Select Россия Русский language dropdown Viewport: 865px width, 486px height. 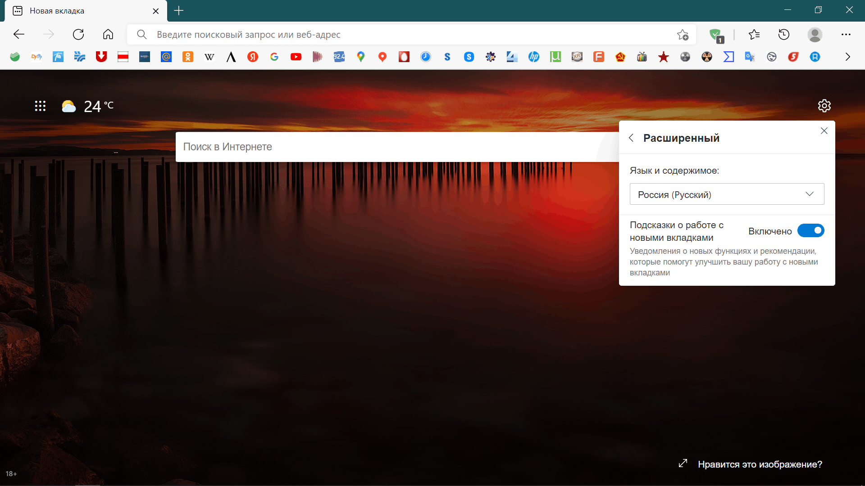click(x=727, y=194)
